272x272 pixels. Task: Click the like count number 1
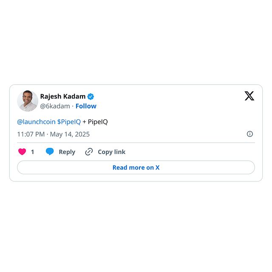coord(32,152)
